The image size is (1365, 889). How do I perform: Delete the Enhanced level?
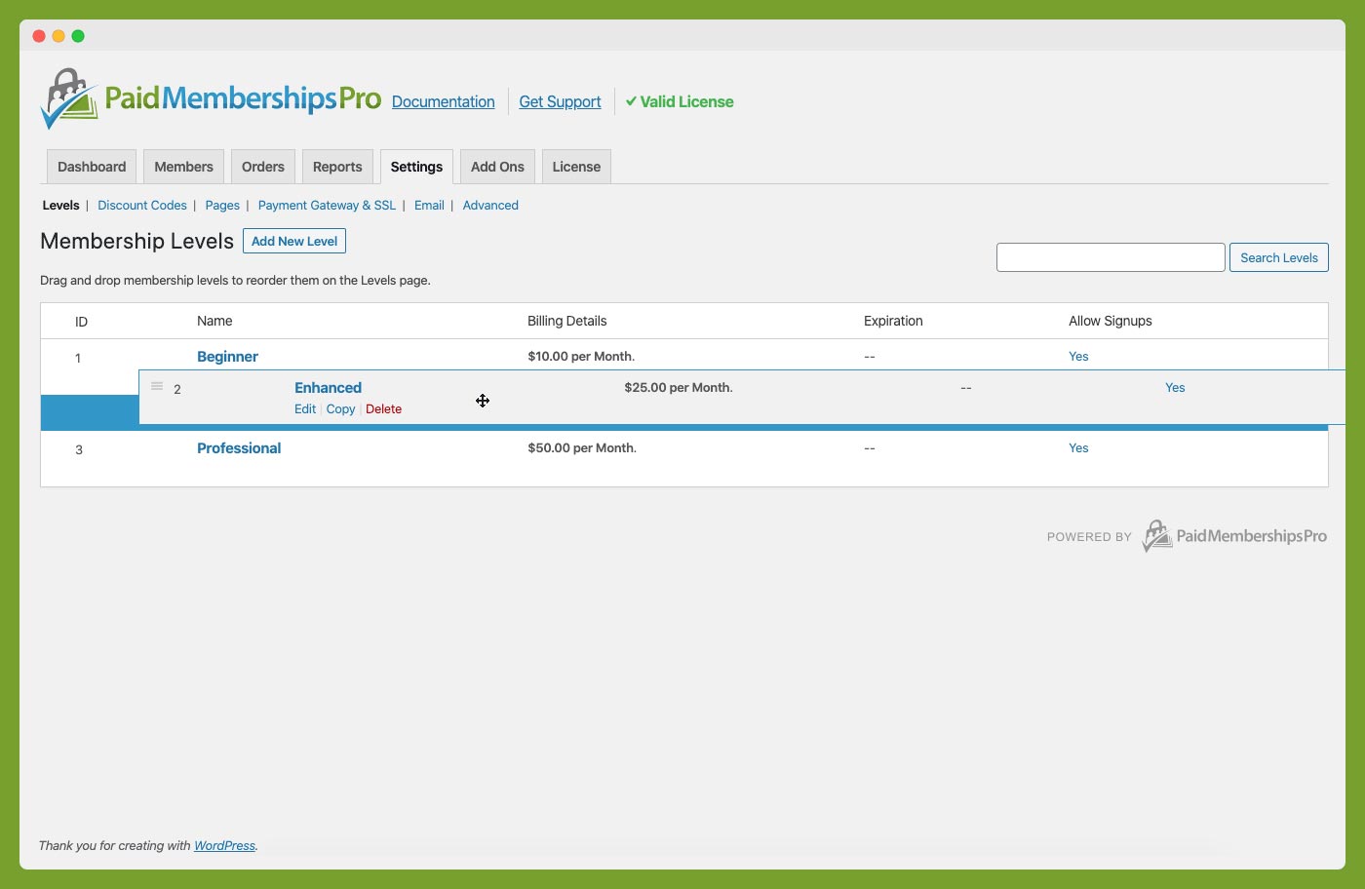tap(383, 409)
